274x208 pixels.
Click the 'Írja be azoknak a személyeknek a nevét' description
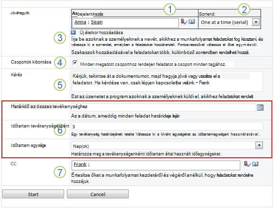click(x=167, y=42)
